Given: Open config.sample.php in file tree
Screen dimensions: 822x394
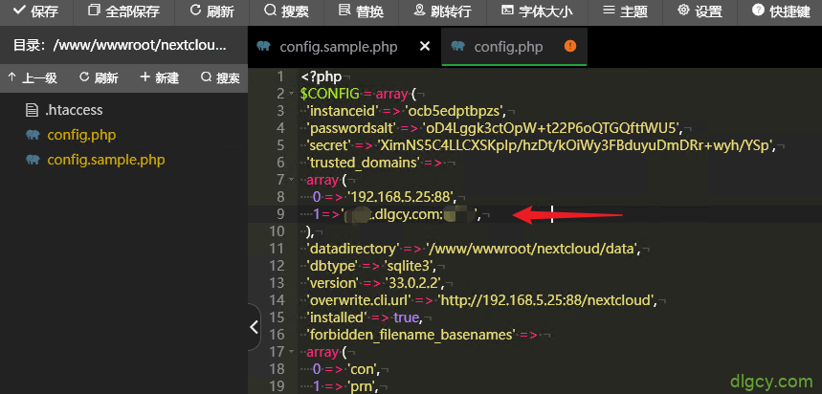Looking at the screenshot, I should click(105, 160).
